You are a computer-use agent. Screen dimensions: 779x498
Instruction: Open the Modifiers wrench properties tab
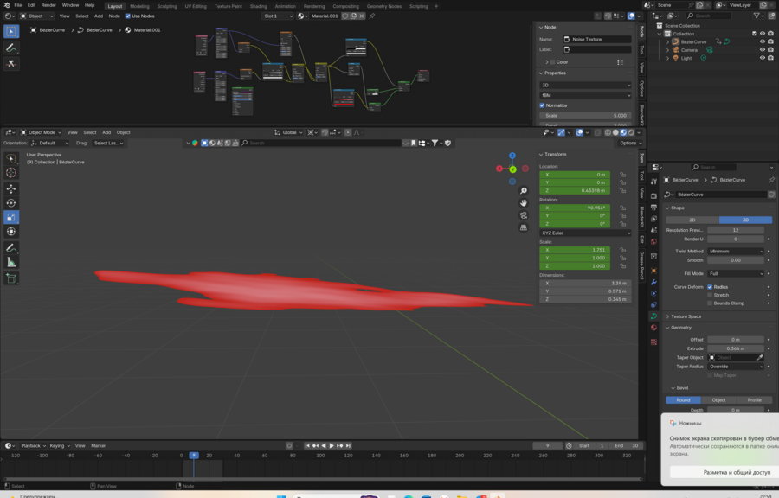tap(653, 282)
